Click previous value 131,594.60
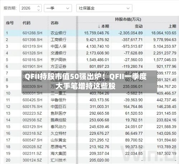 (x=166, y=140)
